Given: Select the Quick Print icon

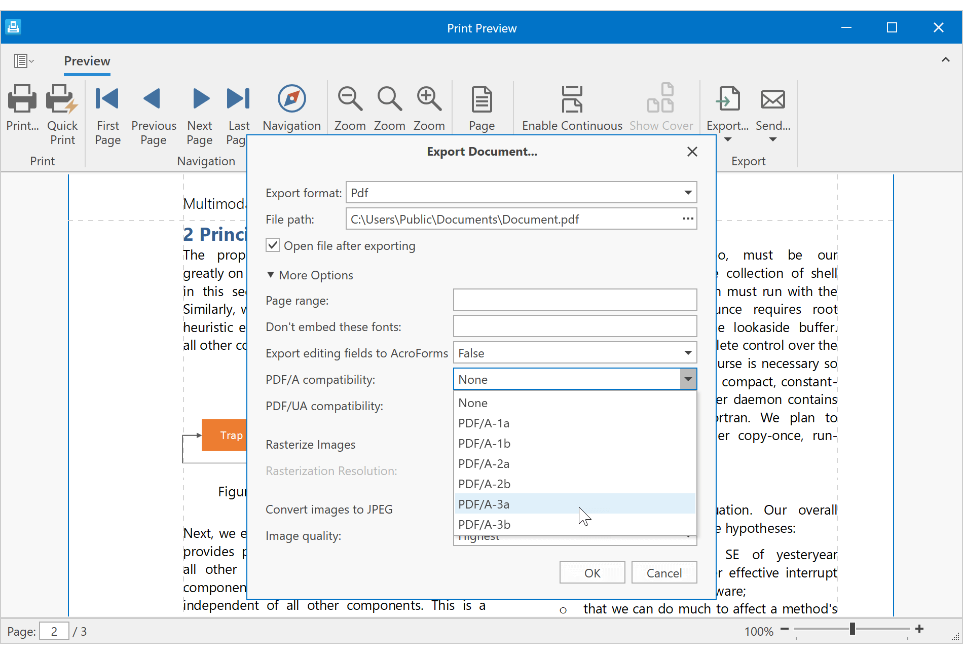Looking at the screenshot, I should (62, 99).
